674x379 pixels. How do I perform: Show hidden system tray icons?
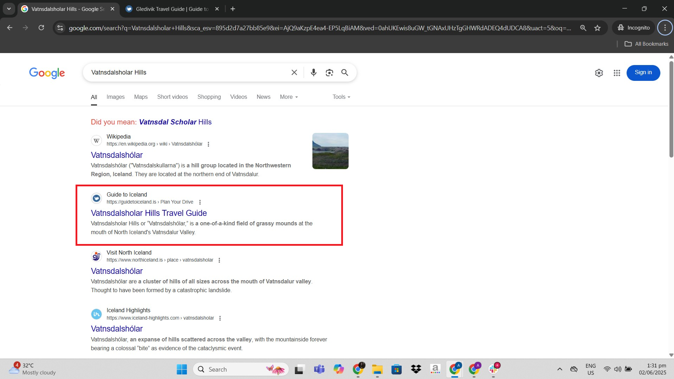(x=560, y=369)
